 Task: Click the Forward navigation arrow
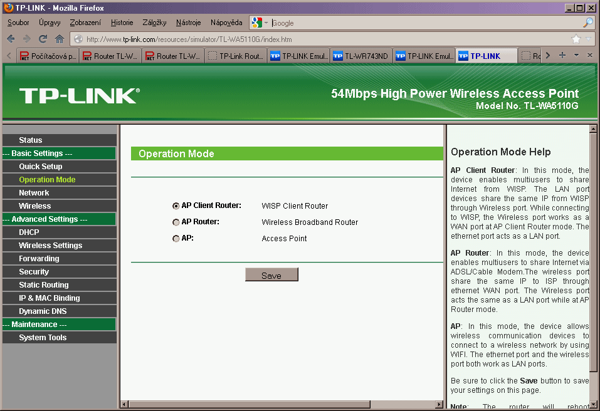[x=27, y=39]
